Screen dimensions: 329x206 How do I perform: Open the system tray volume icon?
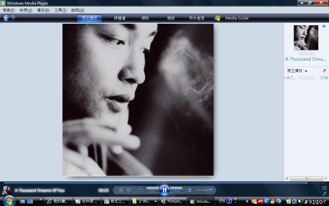point(300,201)
